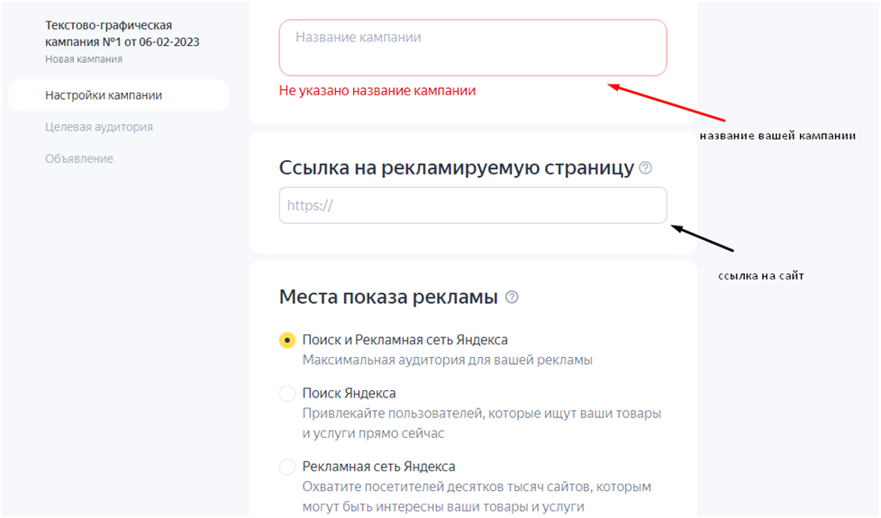881x518 pixels.
Task: Select the "Рекламная сеть Яндекса" radio button
Action: point(287,467)
